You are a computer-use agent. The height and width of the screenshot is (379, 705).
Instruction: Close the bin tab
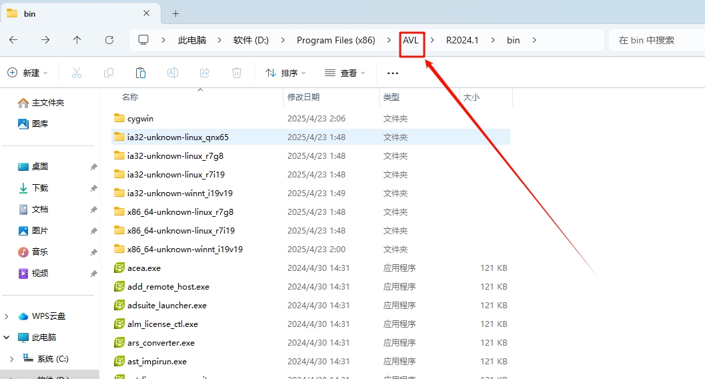point(147,13)
